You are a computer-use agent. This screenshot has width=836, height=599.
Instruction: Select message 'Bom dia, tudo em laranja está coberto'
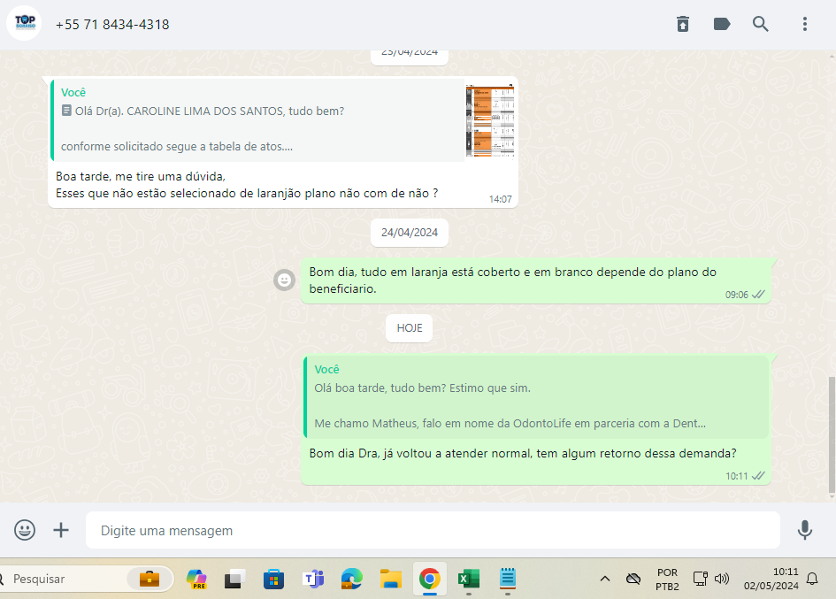click(536, 280)
